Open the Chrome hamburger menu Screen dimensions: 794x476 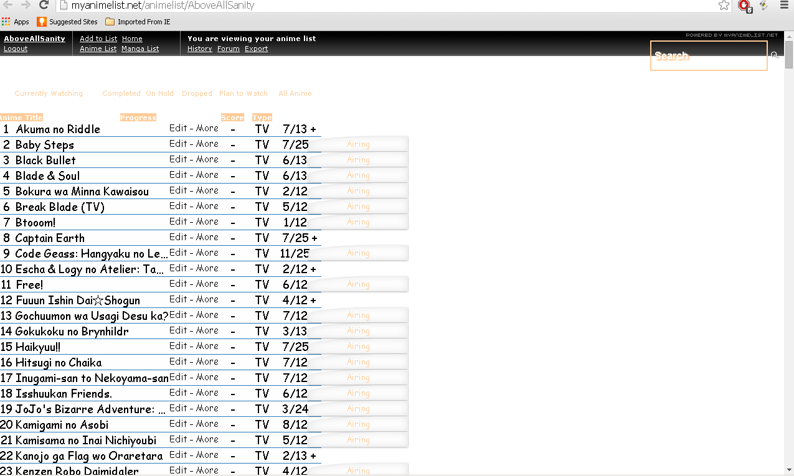pyautogui.click(x=784, y=6)
